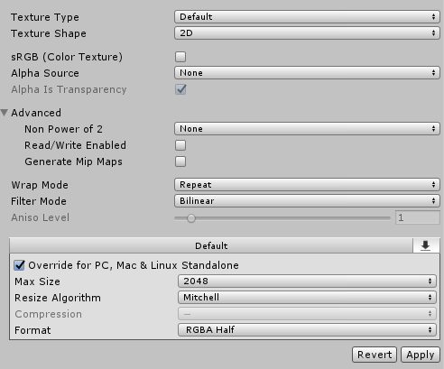Screen dimensions: 444x369
Task: Open the Texture Shape dropdown
Action: click(307, 32)
